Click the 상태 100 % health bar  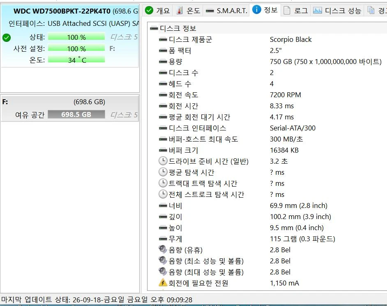pyautogui.click(x=76, y=37)
